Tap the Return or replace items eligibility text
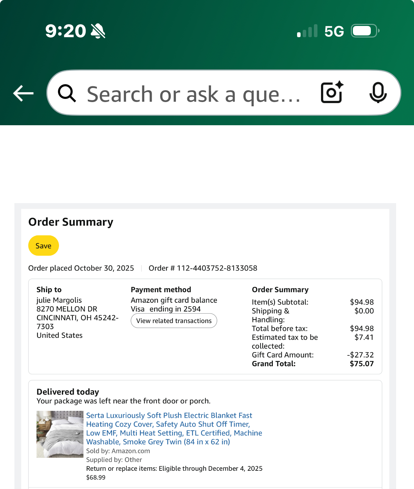Screen dimensions: 414x489 click(x=174, y=469)
